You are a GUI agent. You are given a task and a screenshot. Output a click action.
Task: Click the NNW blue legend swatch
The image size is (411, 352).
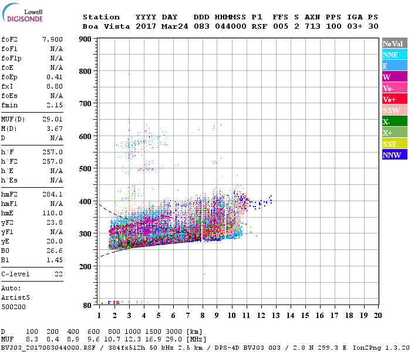393,155
